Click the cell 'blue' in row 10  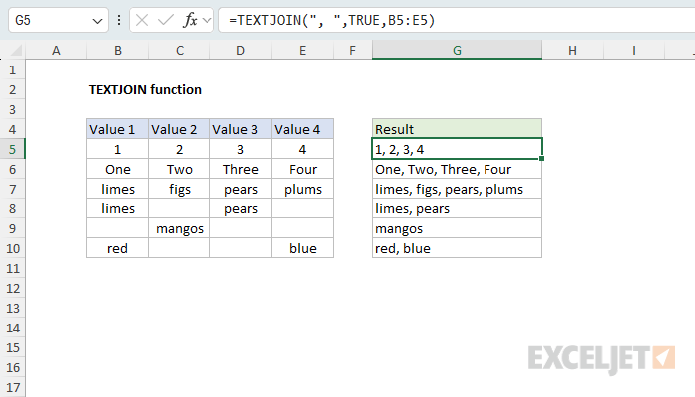(x=302, y=248)
